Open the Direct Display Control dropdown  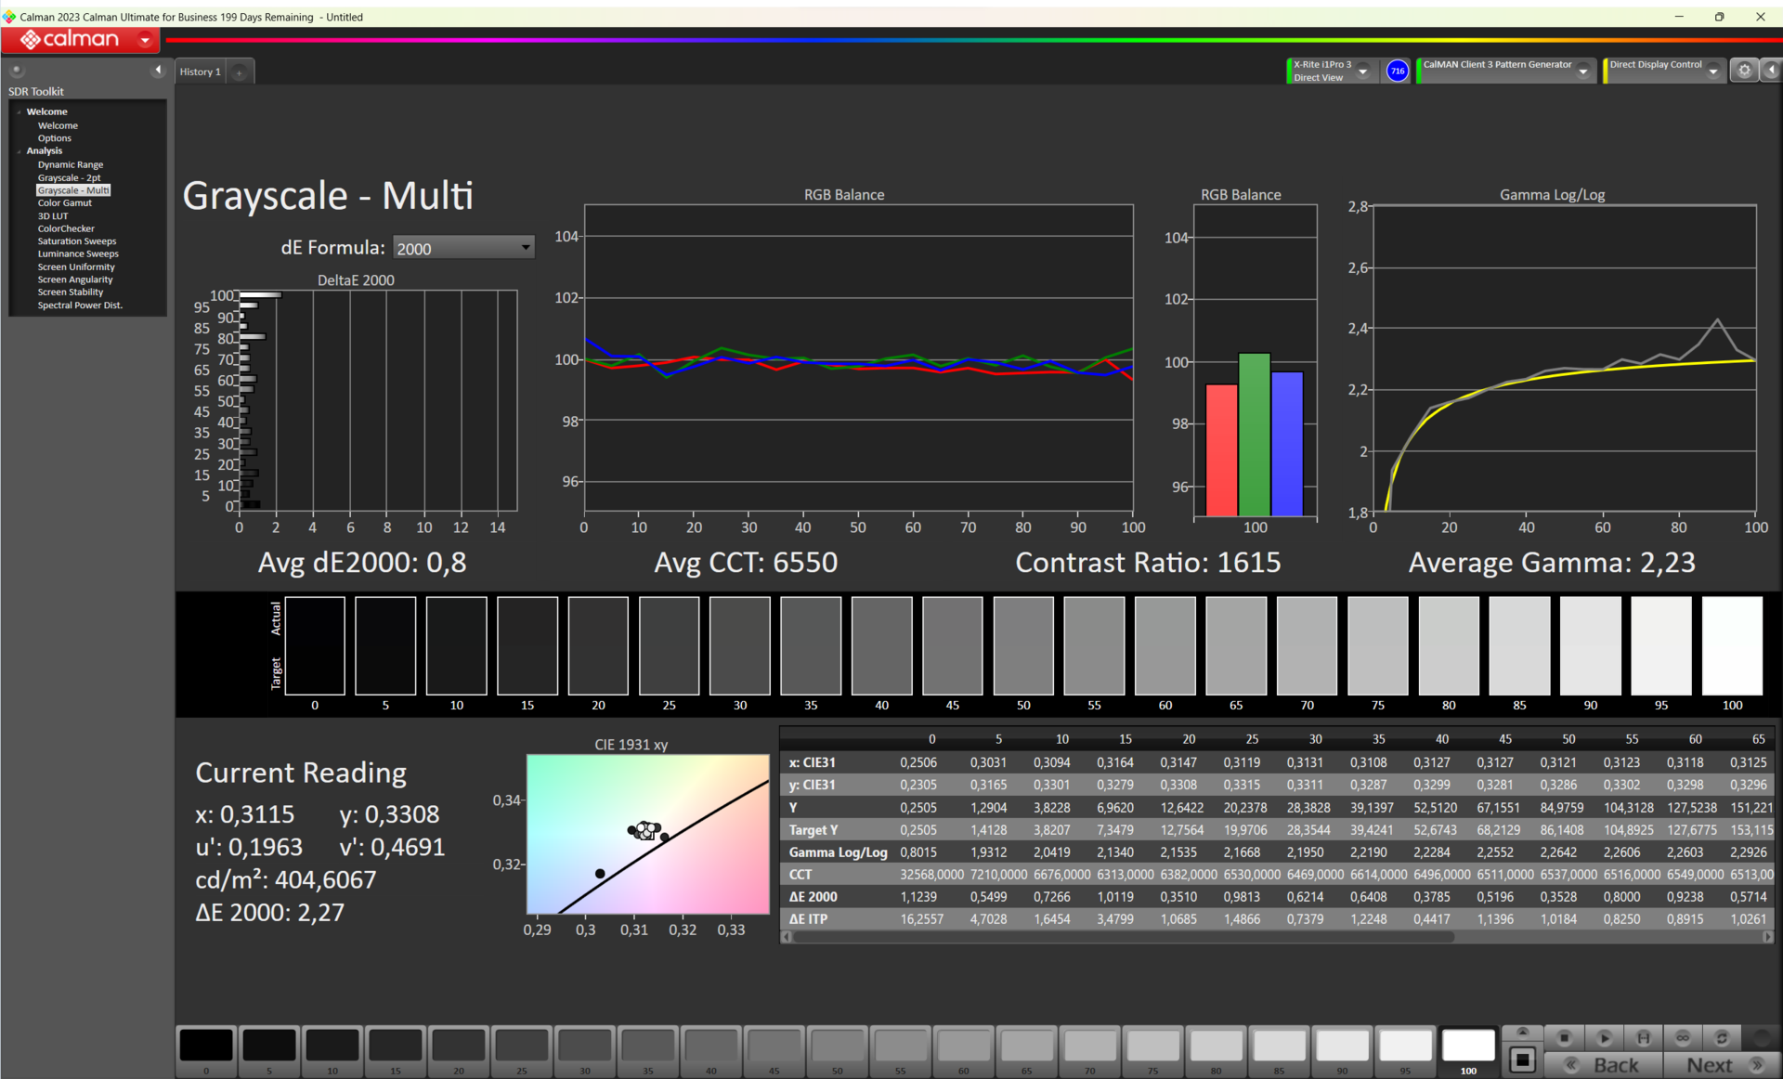point(1713,71)
